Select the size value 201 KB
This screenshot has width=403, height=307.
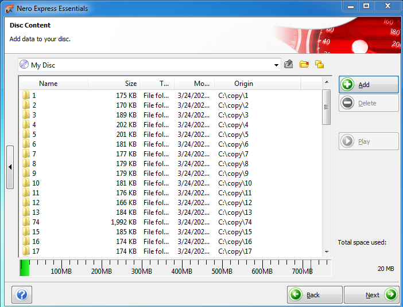click(x=126, y=135)
